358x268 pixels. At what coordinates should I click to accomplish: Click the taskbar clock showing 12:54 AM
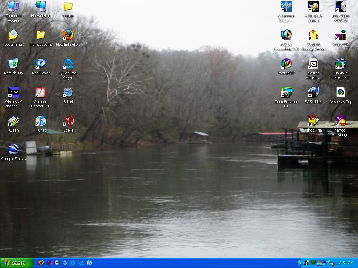pos(345,263)
